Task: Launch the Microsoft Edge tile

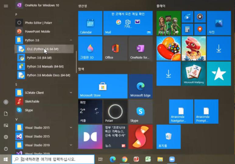Action: (x=141, y=86)
